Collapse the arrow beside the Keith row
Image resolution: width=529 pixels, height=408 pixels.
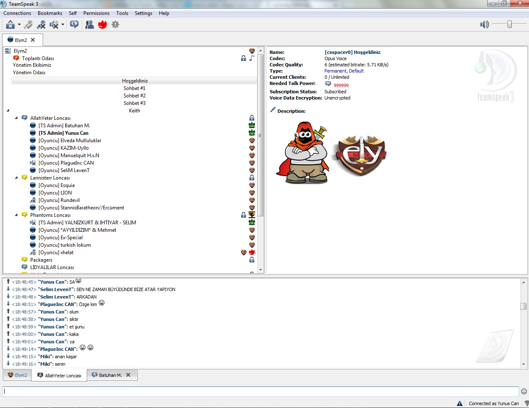(x=8, y=111)
